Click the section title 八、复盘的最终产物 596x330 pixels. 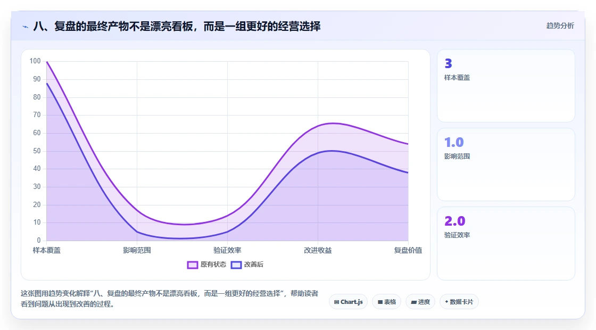coord(177,26)
